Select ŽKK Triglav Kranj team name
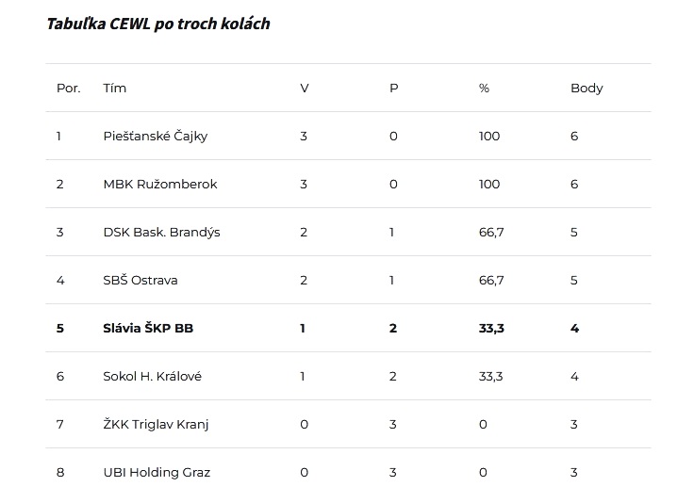The width and height of the screenshot is (694, 503). click(156, 424)
